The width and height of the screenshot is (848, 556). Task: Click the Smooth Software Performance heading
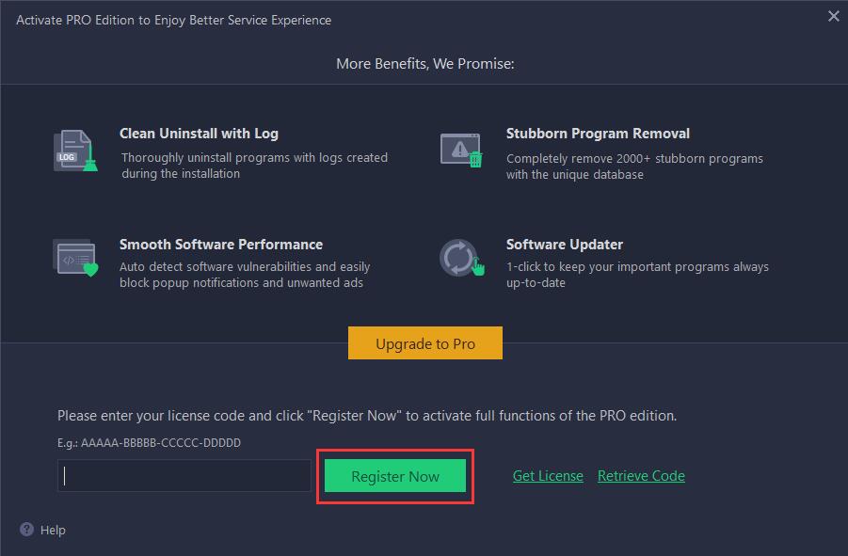tap(221, 245)
